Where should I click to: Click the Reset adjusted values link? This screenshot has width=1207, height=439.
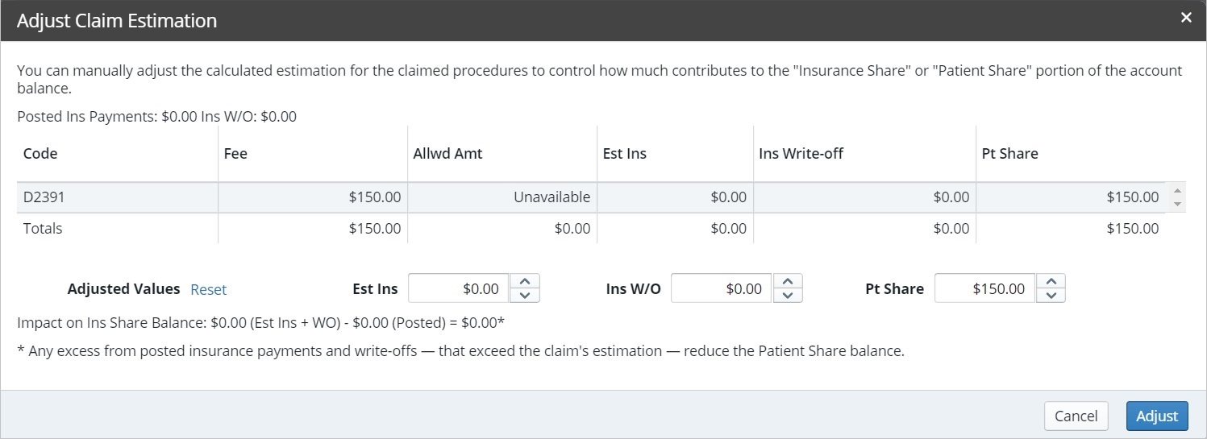point(208,289)
